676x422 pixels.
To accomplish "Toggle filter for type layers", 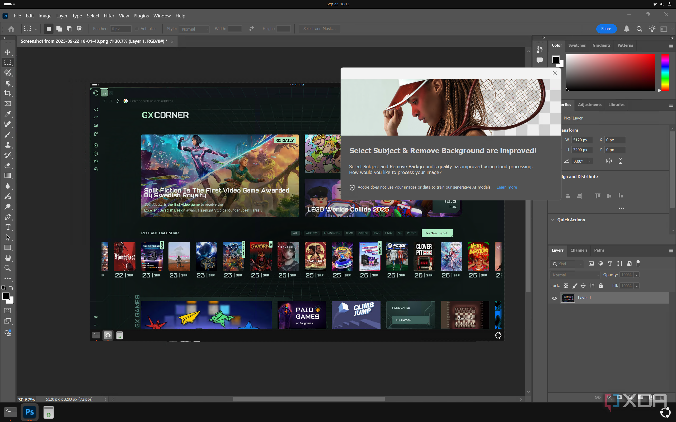I will tap(610, 263).
